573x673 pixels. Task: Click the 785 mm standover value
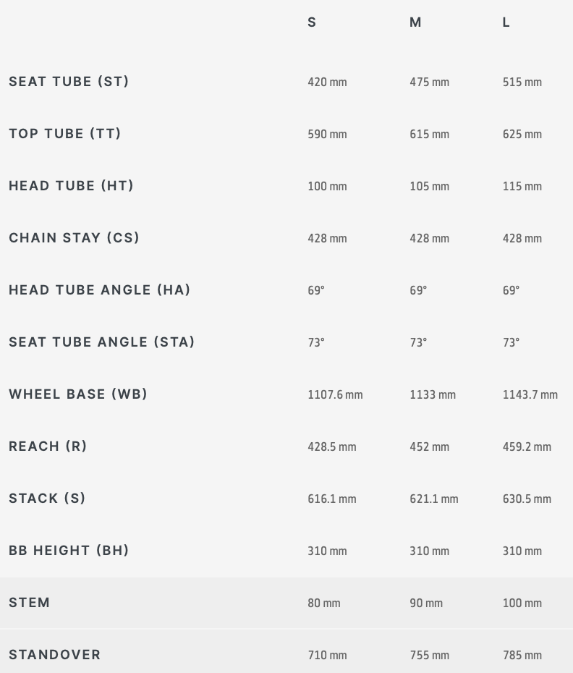(522, 655)
